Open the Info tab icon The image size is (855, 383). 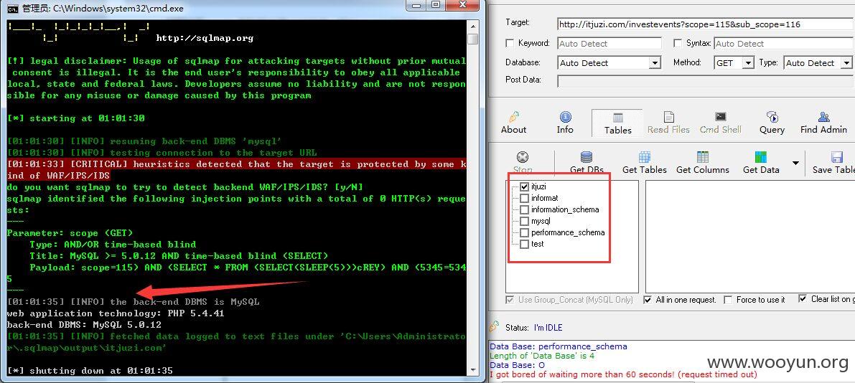(x=566, y=117)
